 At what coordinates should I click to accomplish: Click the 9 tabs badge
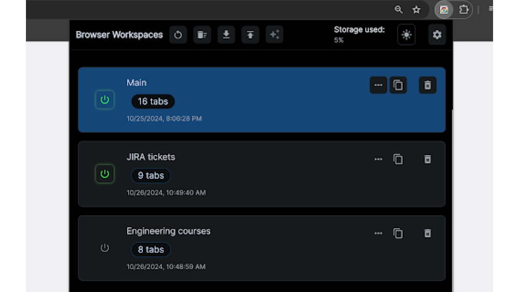coord(151,176)
